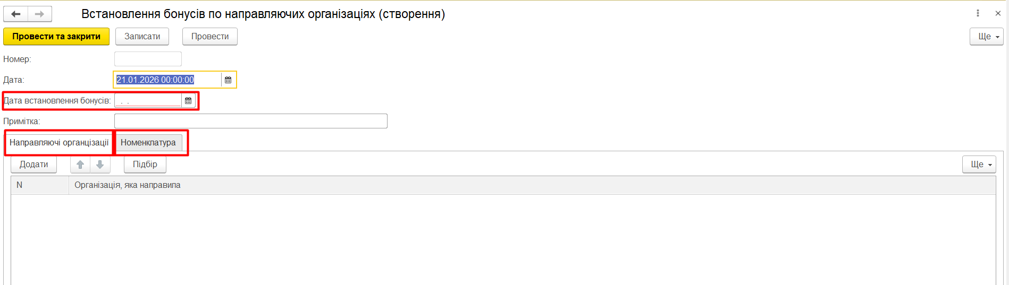The image size is (1009, 285).
Task: Open the Підбір selection button
Action: coord(145,165)
